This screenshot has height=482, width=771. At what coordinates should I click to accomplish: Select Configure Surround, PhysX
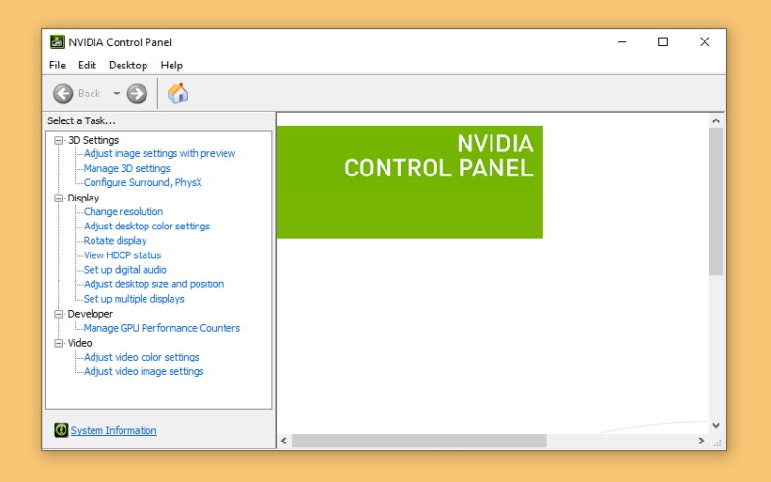point(143,183)
